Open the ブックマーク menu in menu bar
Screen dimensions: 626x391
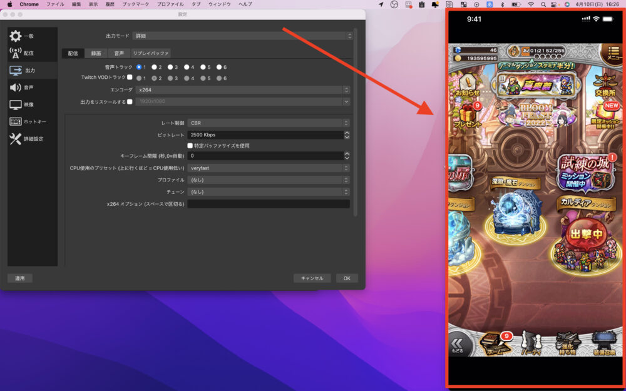(136, 4)
